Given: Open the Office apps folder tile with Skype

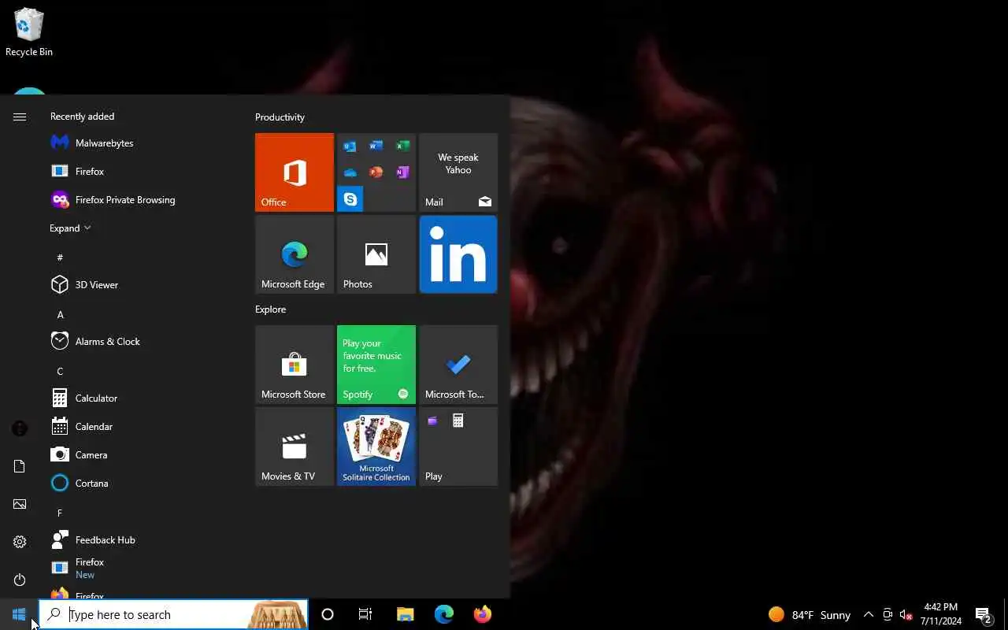Looking at the screenshot, I should [376, 172].
